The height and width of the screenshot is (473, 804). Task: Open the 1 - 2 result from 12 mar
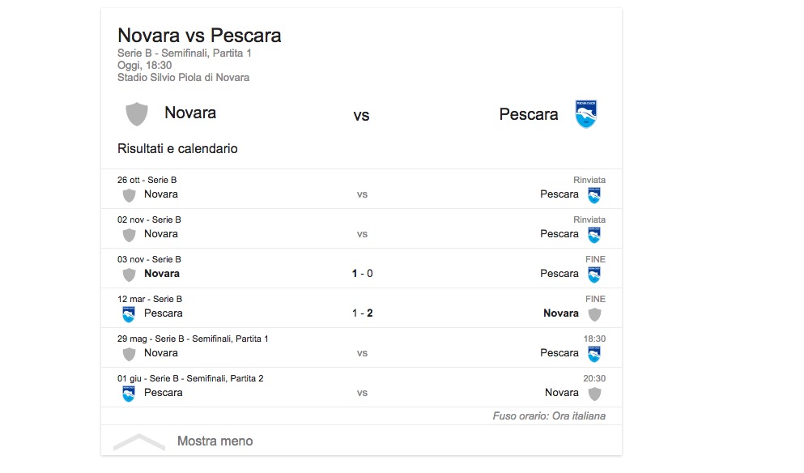click(x=362, y=313)
